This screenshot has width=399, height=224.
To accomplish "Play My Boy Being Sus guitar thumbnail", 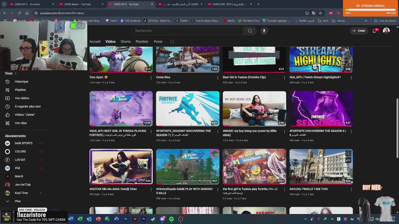I will coord(254,109).
